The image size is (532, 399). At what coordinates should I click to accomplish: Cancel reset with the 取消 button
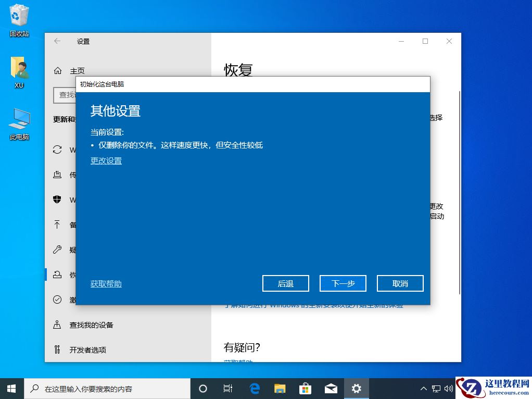(400, 283)
